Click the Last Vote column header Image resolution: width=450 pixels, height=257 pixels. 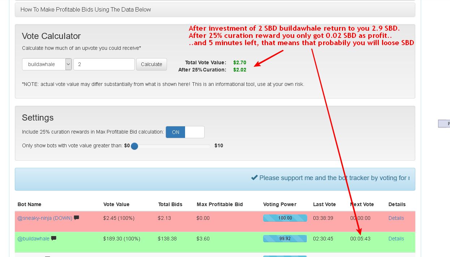coord(324,204)
